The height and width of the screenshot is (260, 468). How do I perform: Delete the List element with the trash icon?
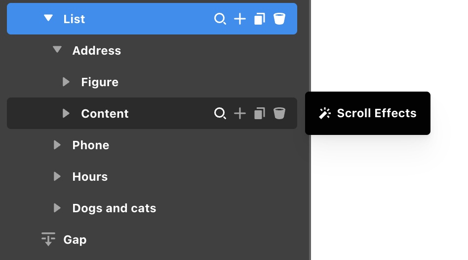pos(279,19)
